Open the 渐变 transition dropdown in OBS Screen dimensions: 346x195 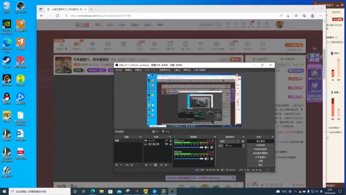pos(230,141)
